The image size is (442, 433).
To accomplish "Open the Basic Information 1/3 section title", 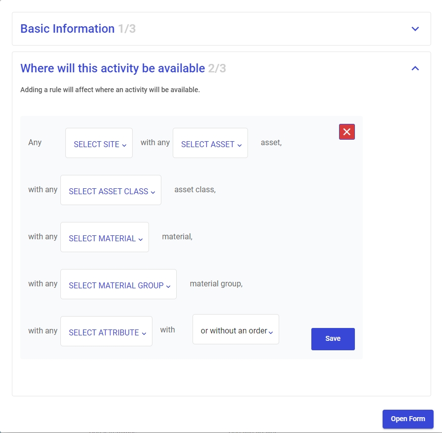I will point(78,29).
